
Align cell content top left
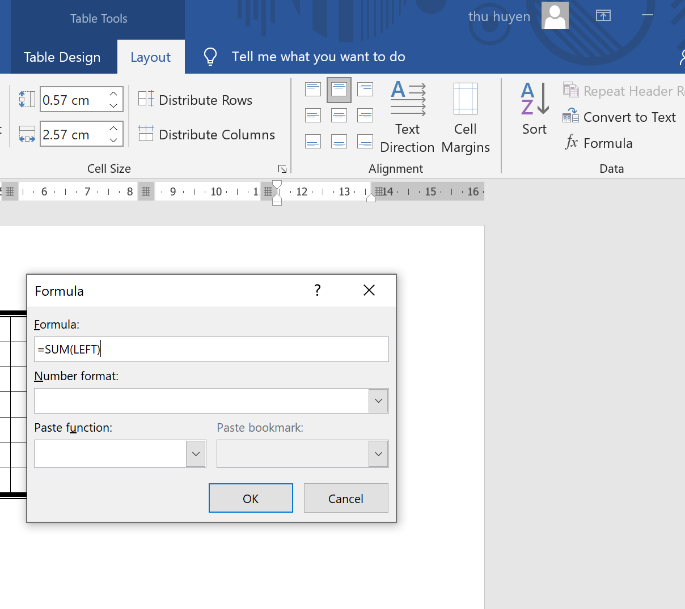(x=313, y=89)
